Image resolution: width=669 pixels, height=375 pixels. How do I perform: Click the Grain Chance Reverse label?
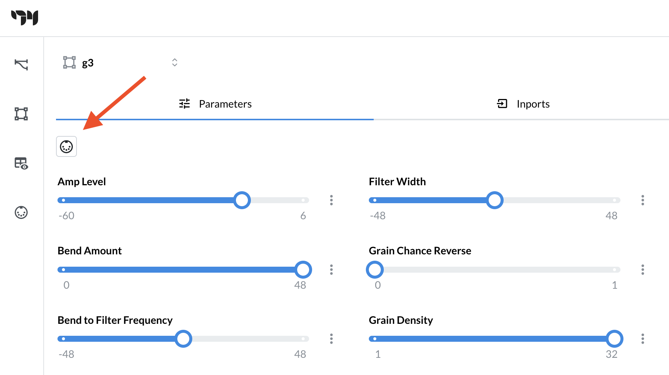click(x=420, y=251)
